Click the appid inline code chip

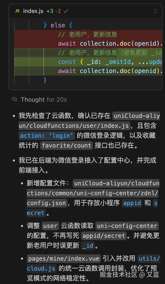132,203
